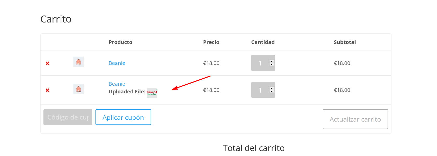Apply coupon with Aplicar cupón button
The width and height of the screenshot is (437, 156).
pyautogui.click(x=123, y=117)
